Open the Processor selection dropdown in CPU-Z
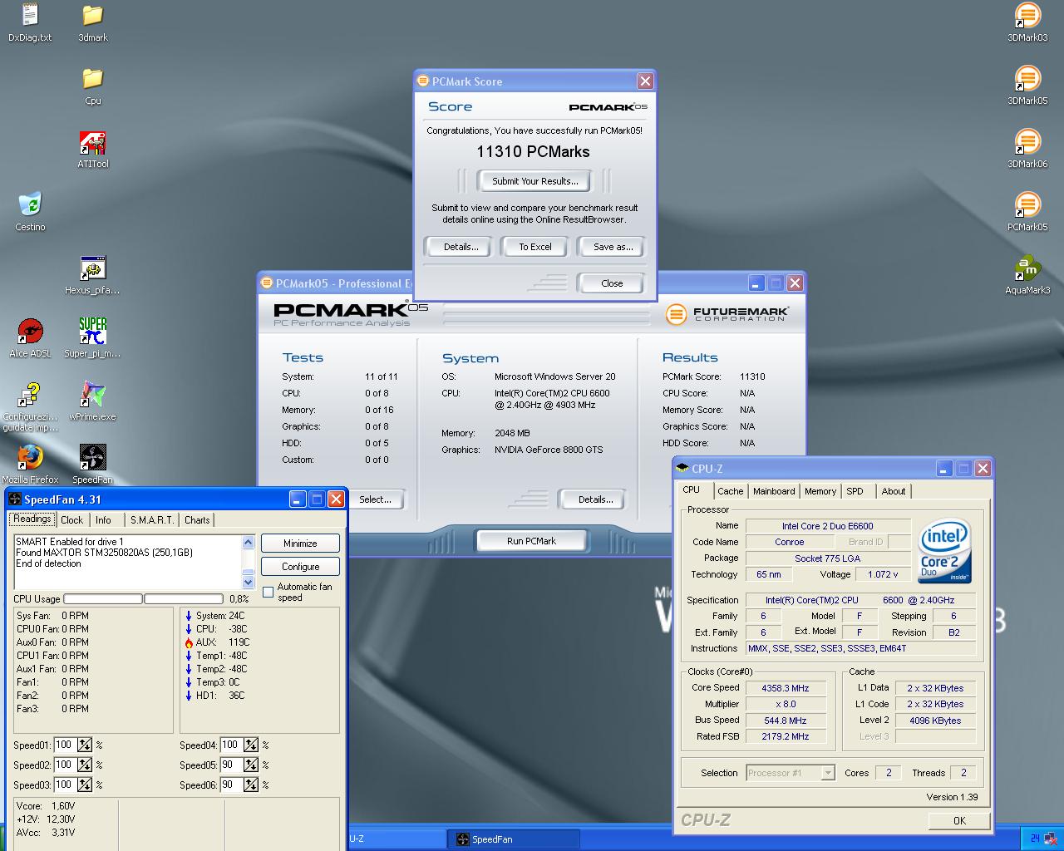The height and width of the screenshot is (851, 1064). (x=828, y=773)
